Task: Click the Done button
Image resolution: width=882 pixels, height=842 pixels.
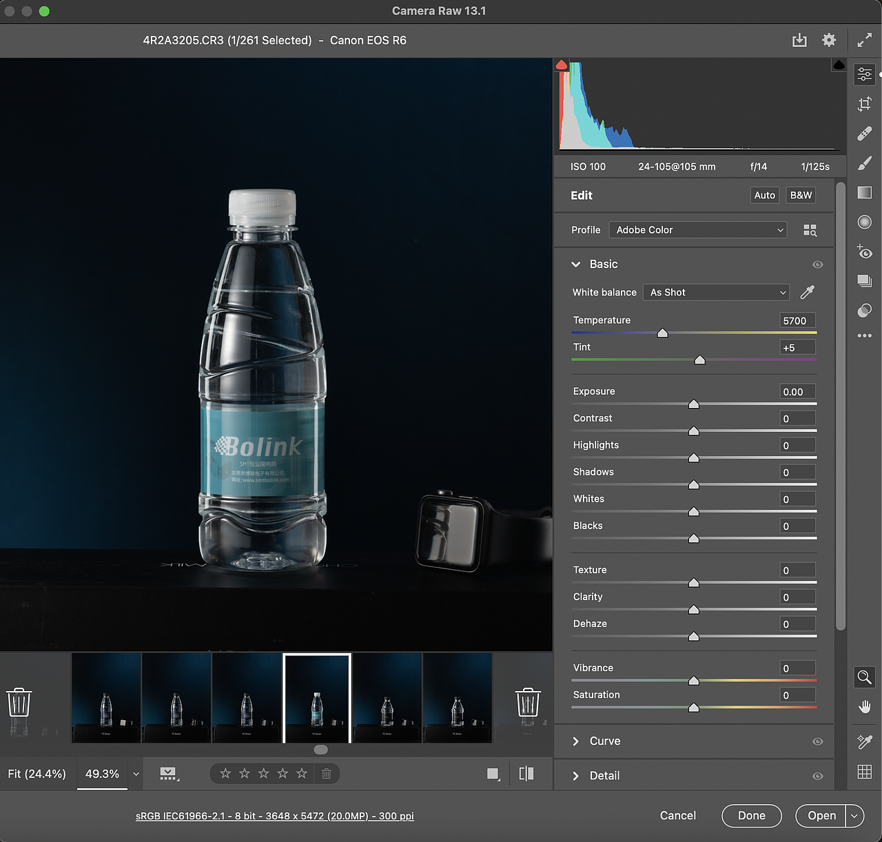Action: click(752, 816)
